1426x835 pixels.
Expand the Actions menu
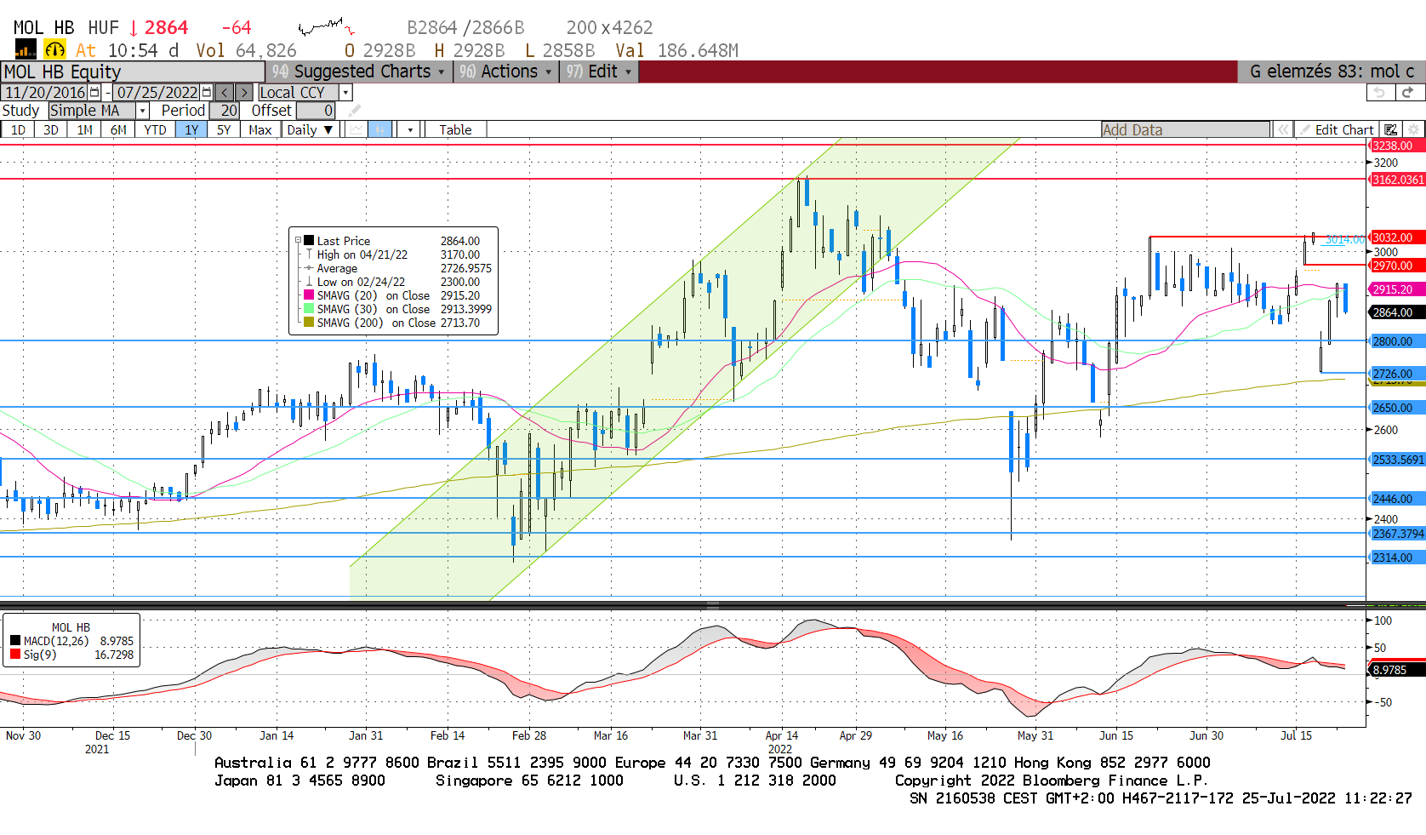506,71
